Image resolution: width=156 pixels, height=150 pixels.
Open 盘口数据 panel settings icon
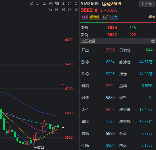pyautogui.click(x=153, y=41)
